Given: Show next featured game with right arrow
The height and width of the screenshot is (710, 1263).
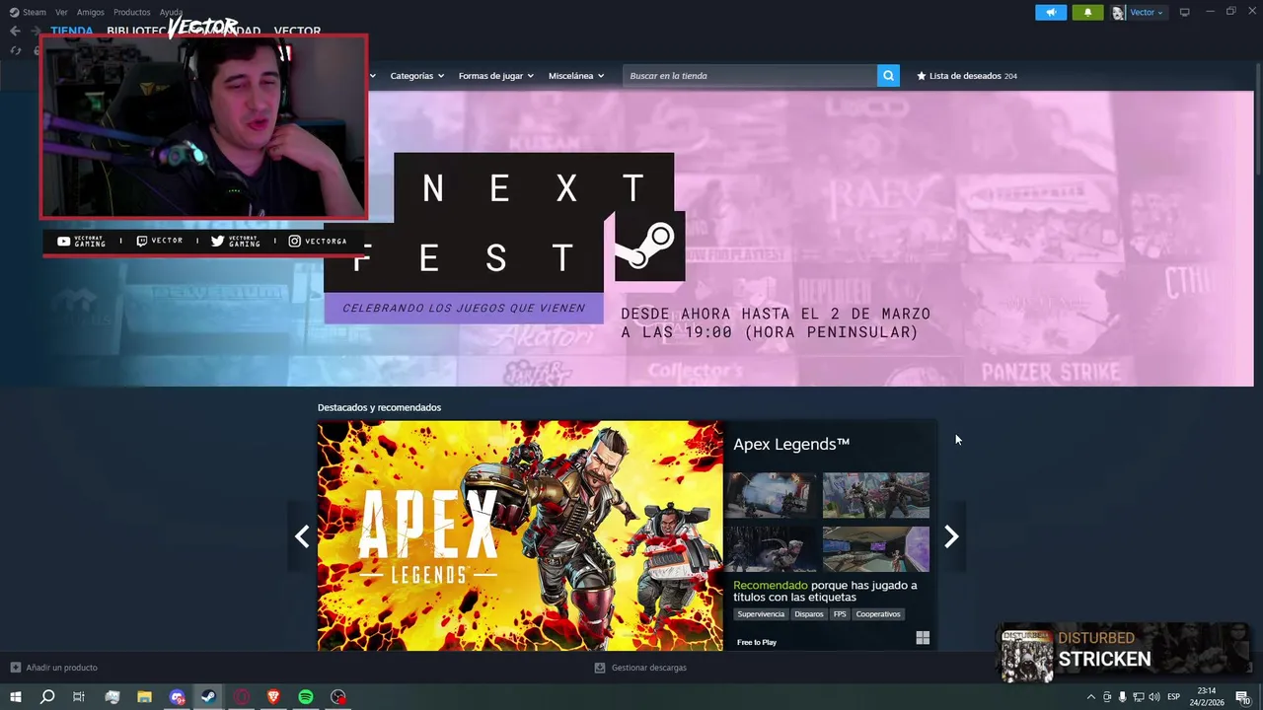Looking at the screenshot, I should [x=951, y=535].
